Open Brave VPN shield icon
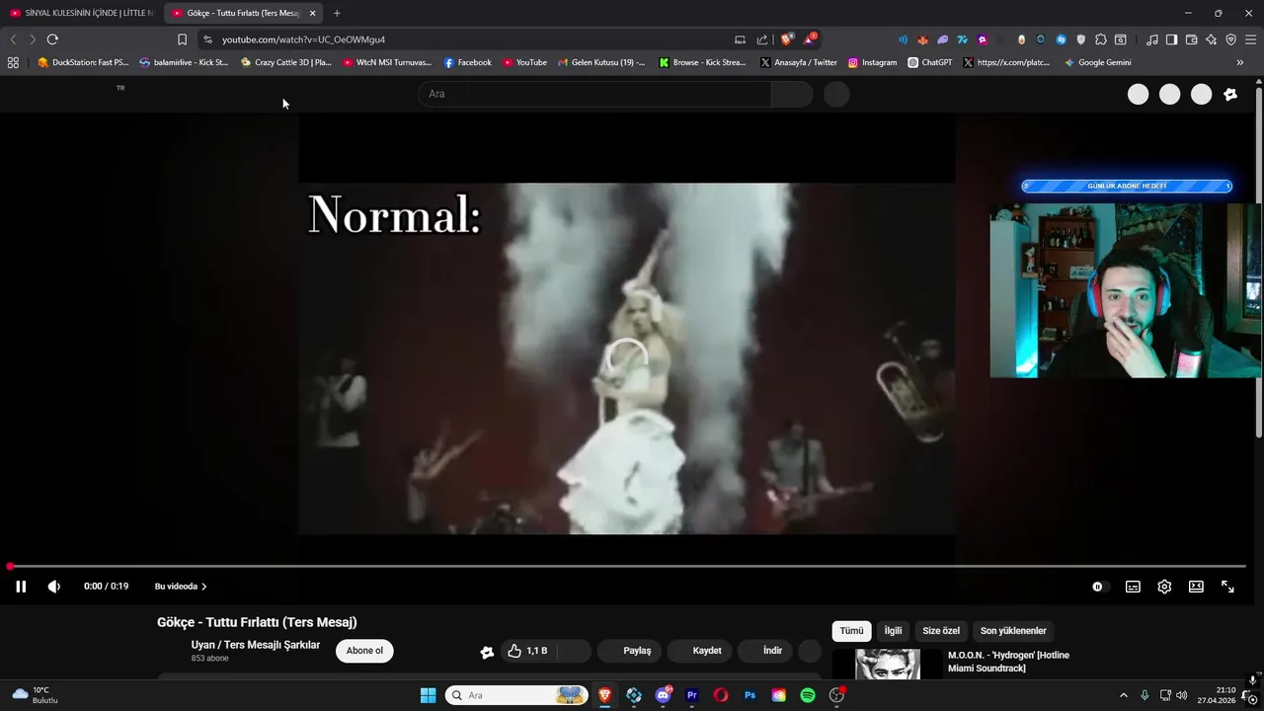The image size is (1264, 711). click(1230, 39)
